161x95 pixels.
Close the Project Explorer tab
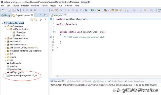(32, 15)
